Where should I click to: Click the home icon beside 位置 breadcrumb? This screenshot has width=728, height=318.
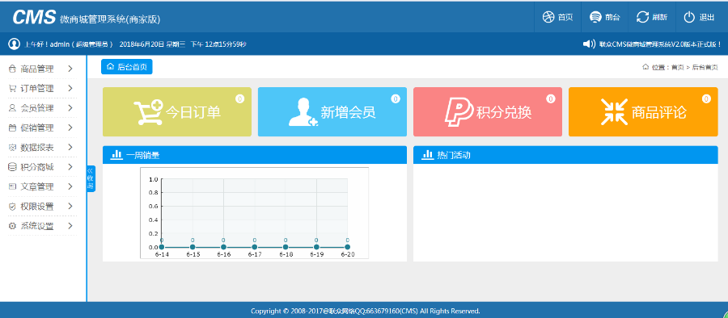(x=645, y=67)
